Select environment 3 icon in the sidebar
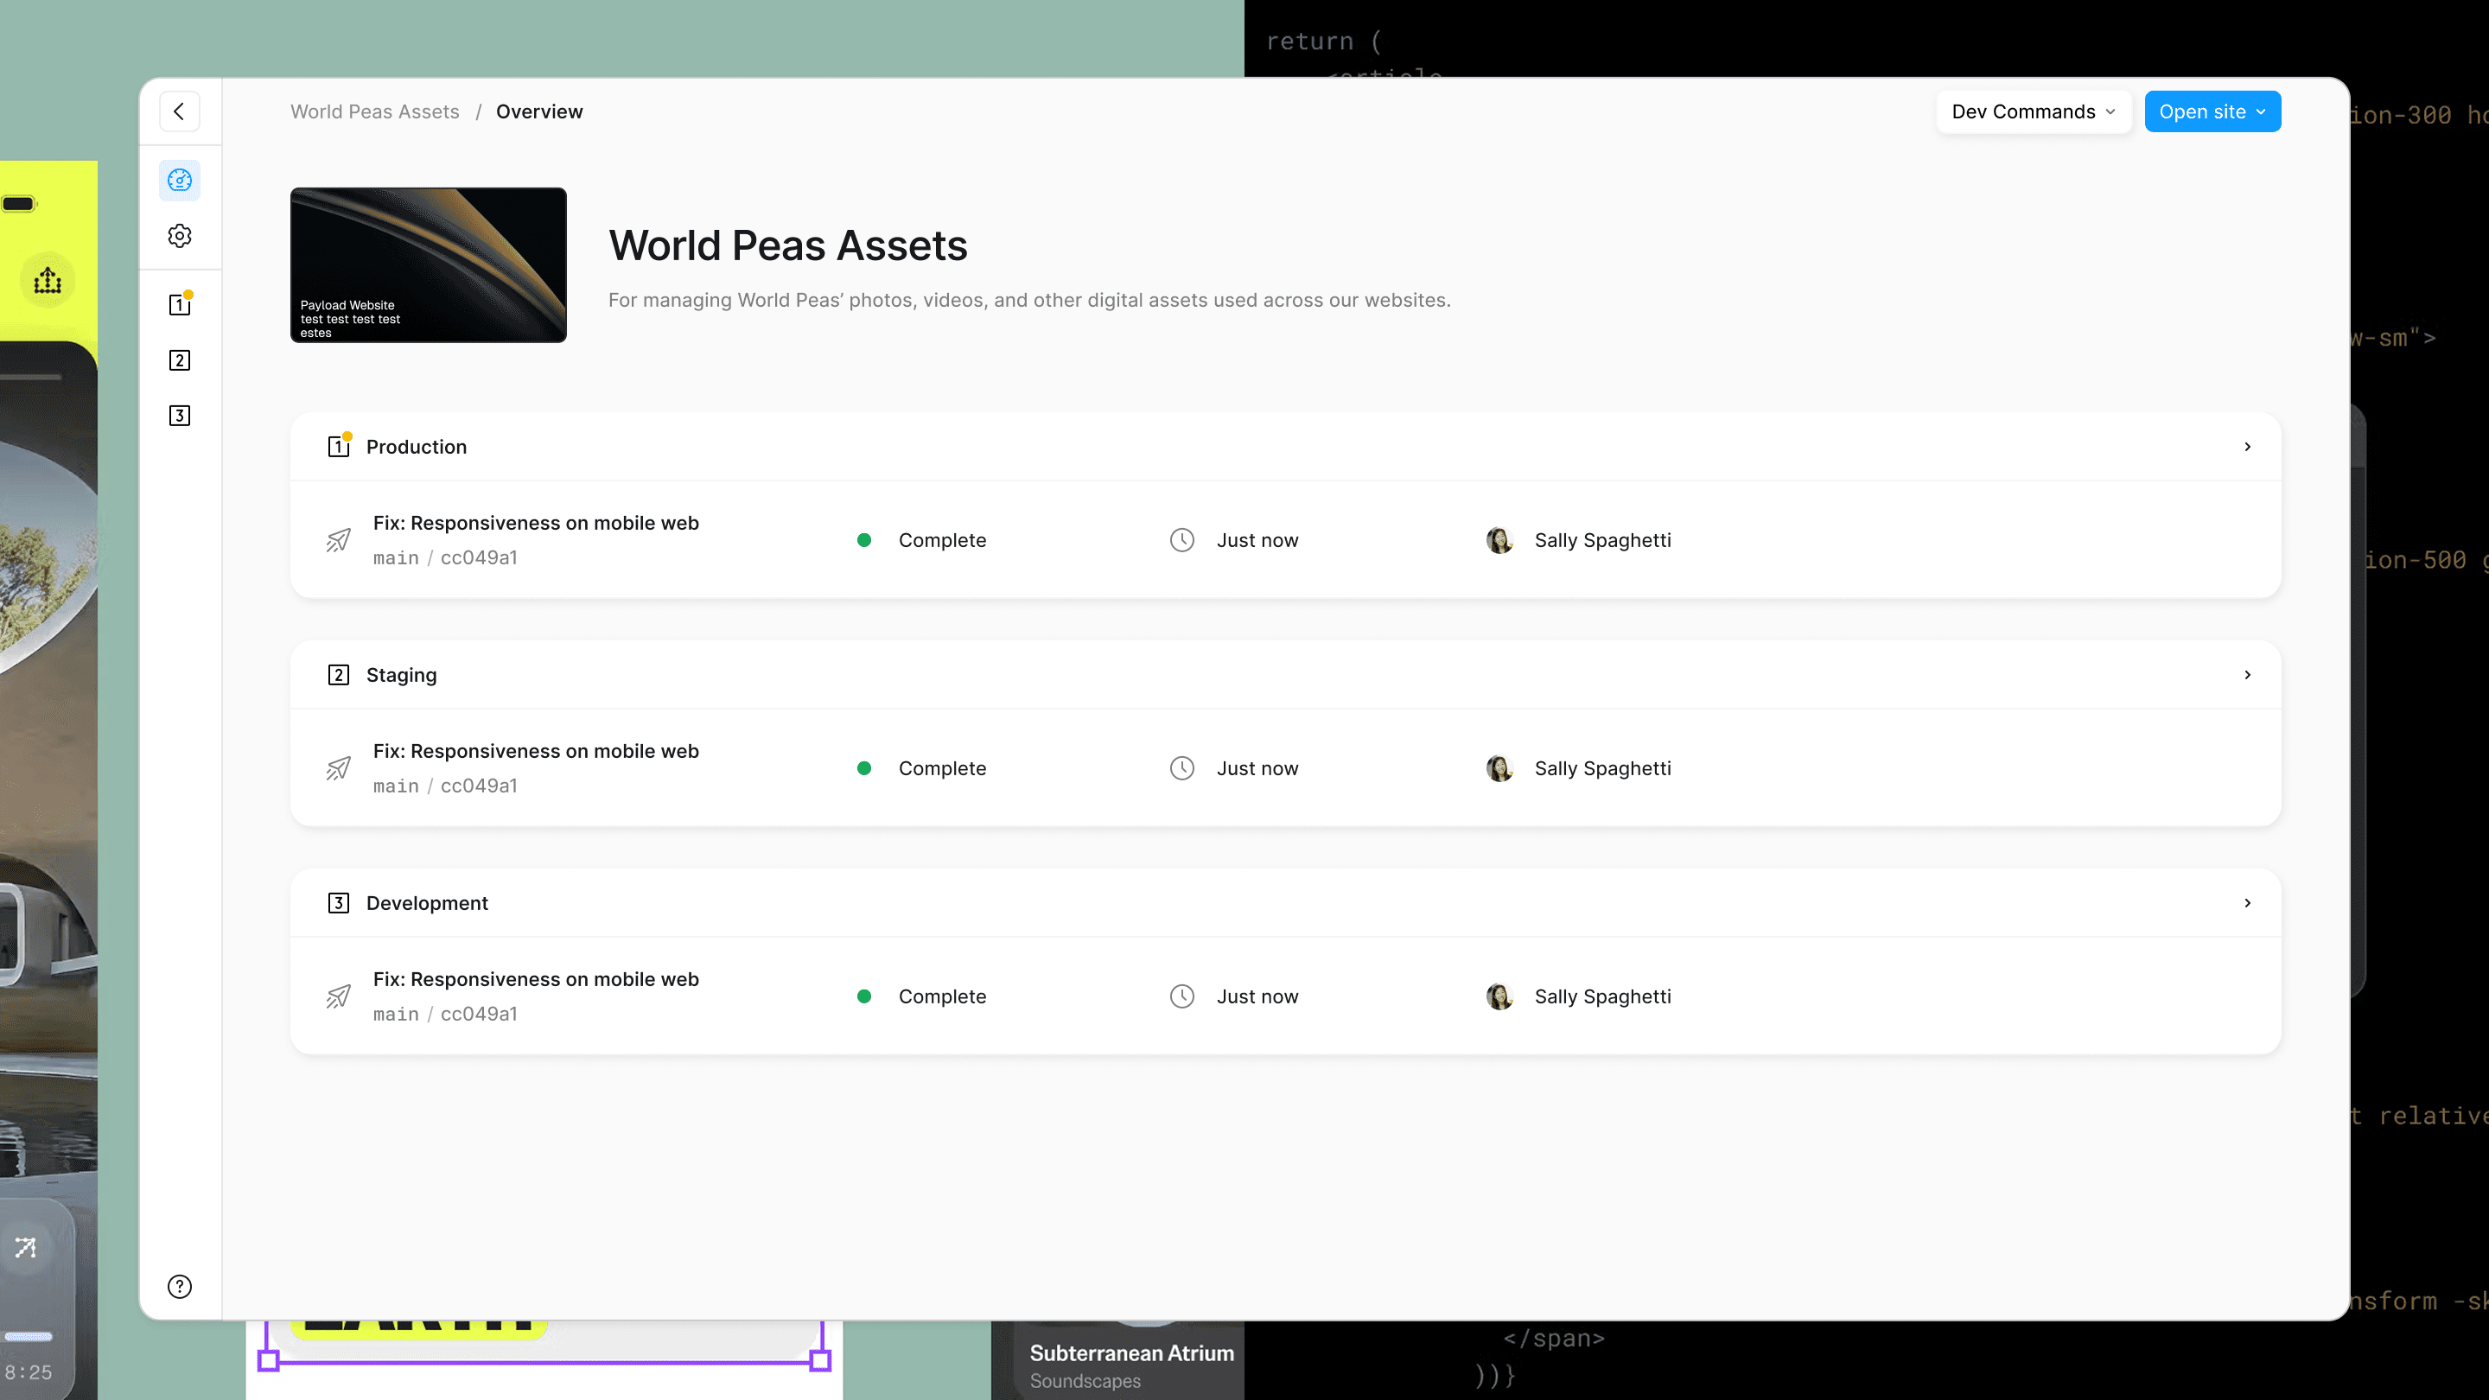Image resolution: width=2489 pixels, height=1400 pixels. click(180, 416)
